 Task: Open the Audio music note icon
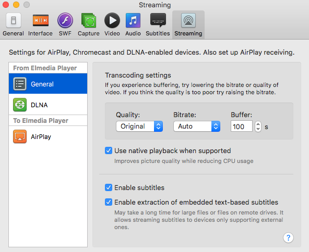coord(133,20)
